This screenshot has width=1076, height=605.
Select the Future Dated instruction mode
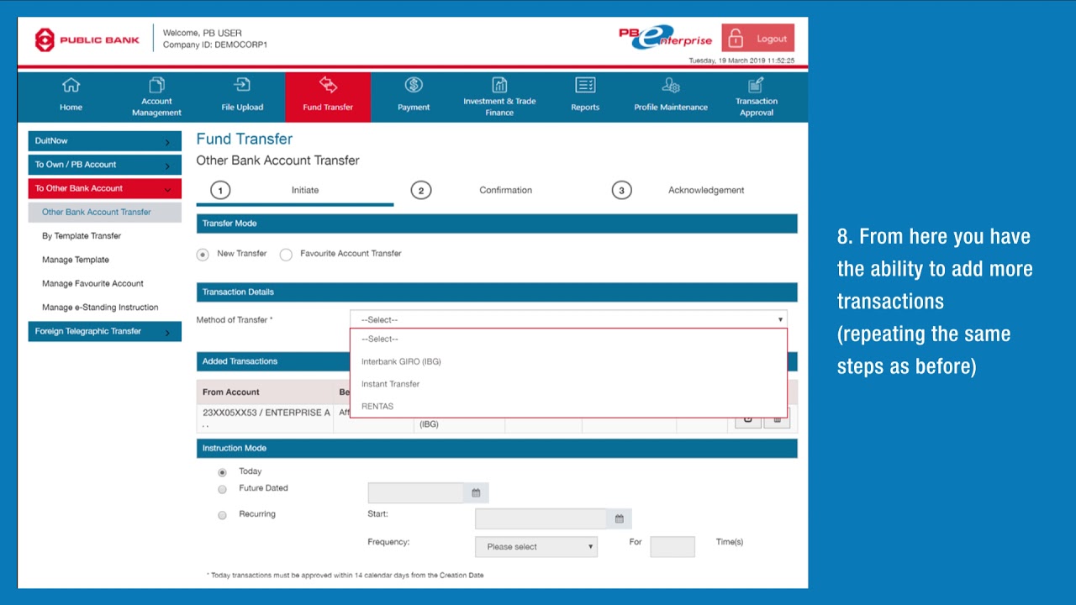(x=222, y=489)
